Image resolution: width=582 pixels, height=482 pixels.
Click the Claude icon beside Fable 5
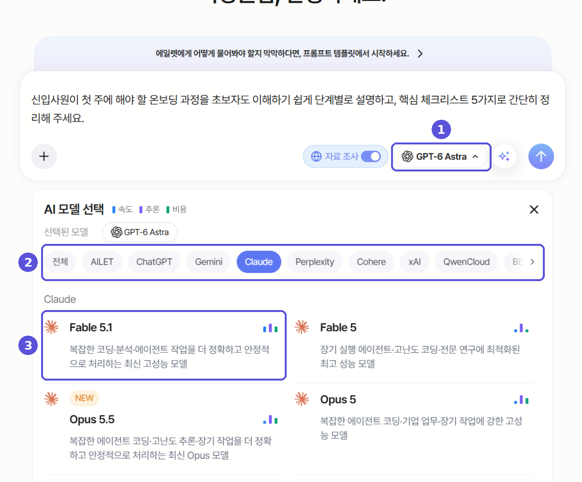(302, 327)
